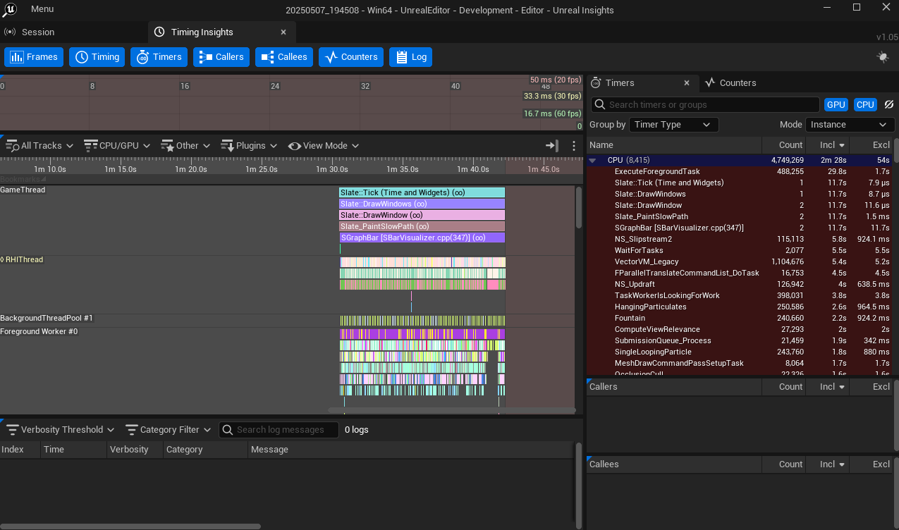Open the Verbosity Threshold dropdown
Image resolution: width=899 pixels, height=530 pixels.
tap(61, 430)
